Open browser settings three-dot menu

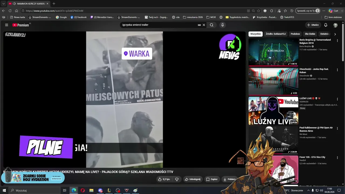[x=324, y=11]
